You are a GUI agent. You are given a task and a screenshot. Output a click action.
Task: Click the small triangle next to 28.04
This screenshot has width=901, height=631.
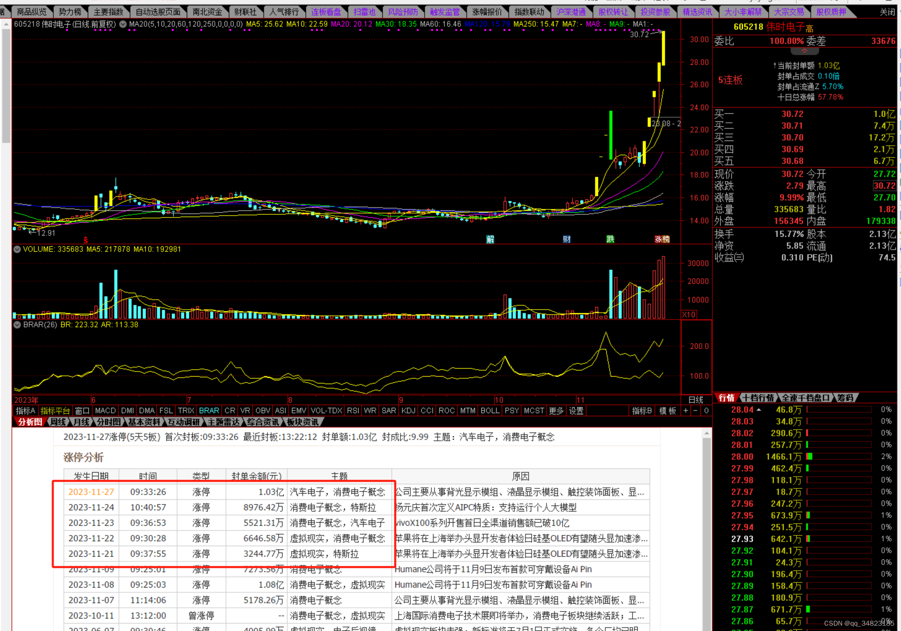pyautogui.click(x=759, y=410)
